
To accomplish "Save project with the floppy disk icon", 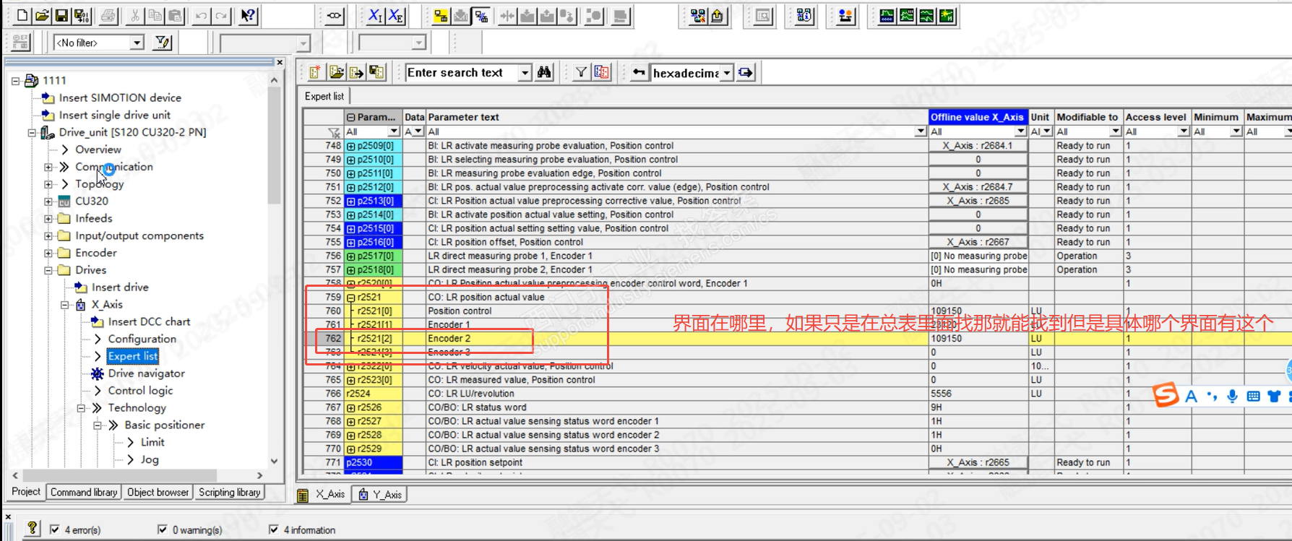I will (61, 15).
